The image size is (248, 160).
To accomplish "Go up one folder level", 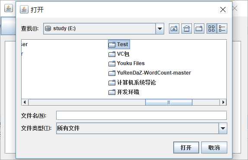I will 174,28.
